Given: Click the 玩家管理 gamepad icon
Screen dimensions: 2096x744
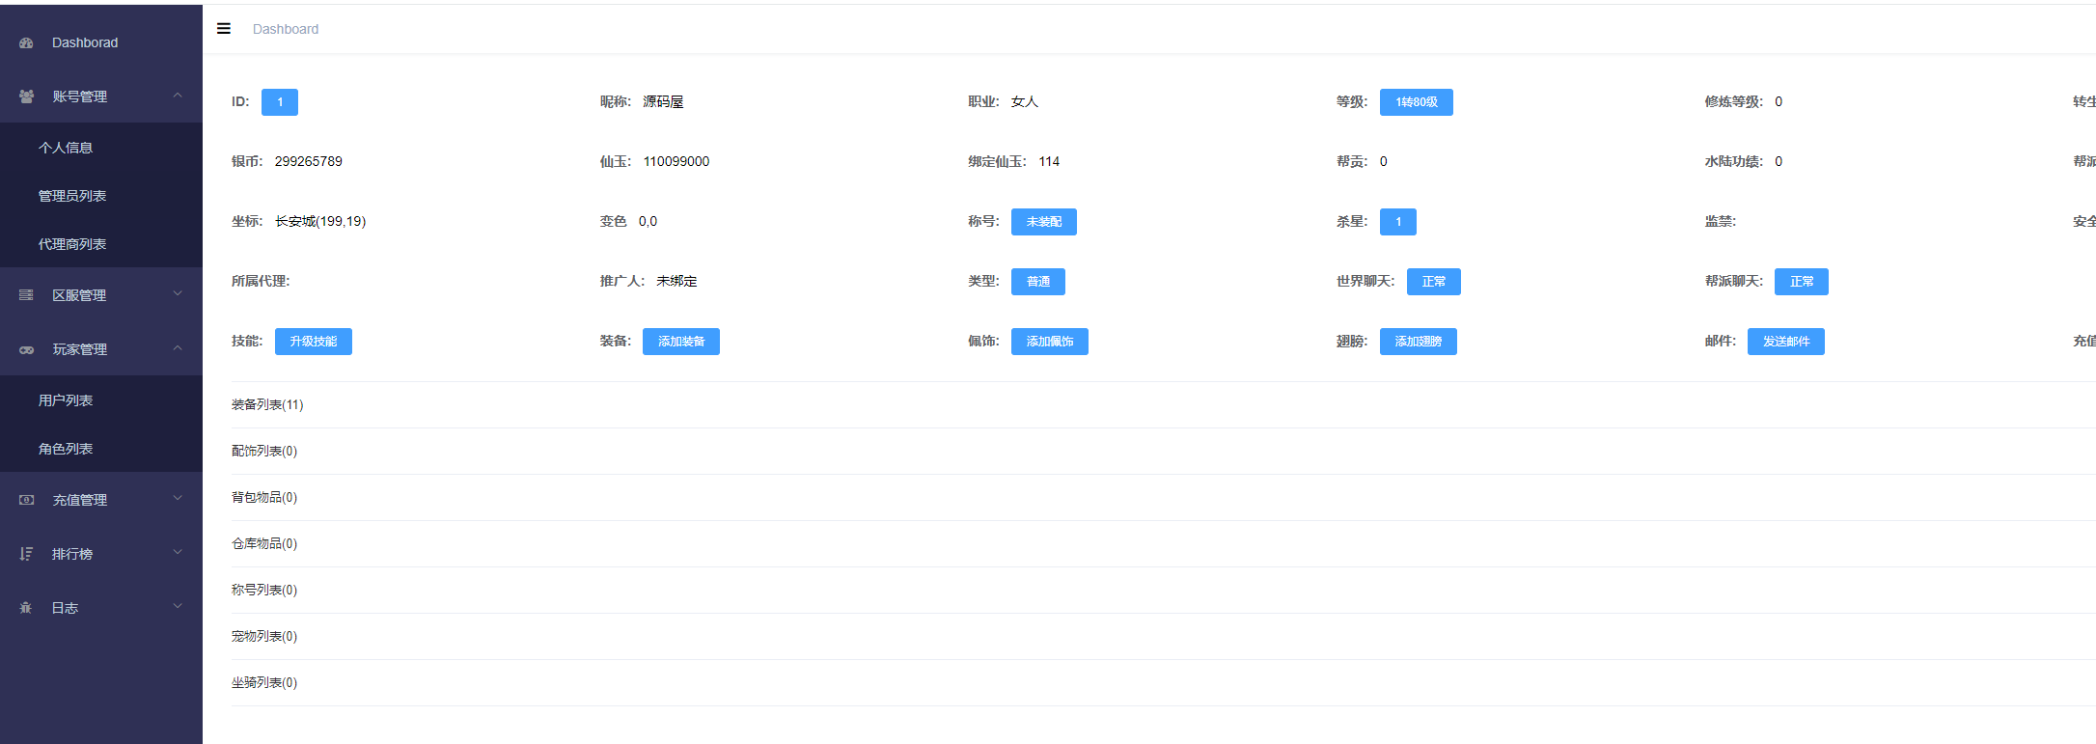Looking at the screenshot, I should coord(26,349).
